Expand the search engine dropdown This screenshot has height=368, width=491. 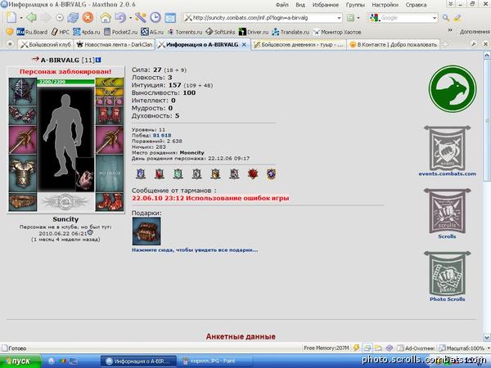435,18
